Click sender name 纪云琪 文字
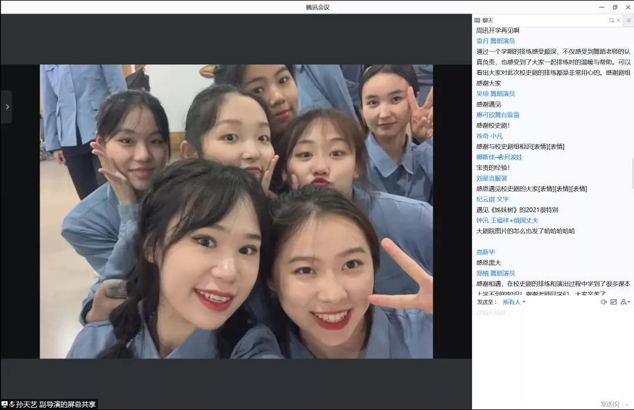This screenshot has height=410, width=634. coord(493,199)
